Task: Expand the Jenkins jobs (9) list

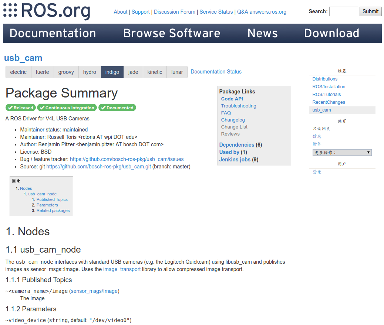Action: 235,160
